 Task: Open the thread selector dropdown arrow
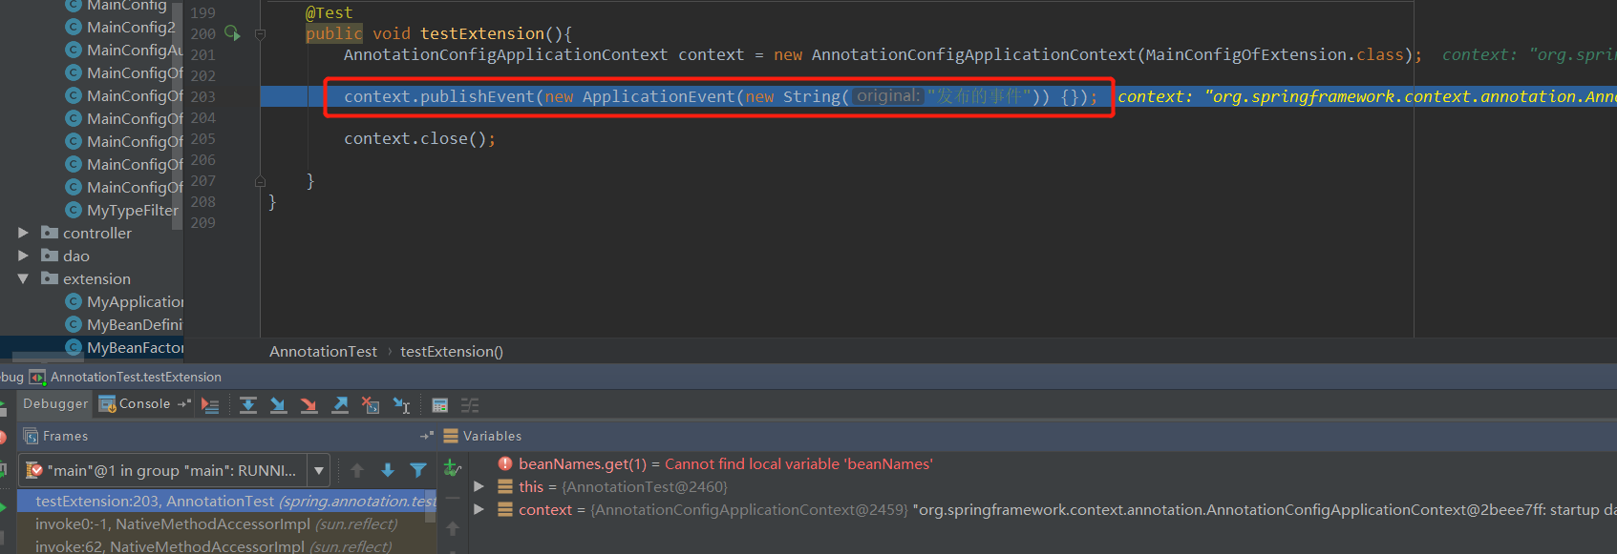pos(319,470)
